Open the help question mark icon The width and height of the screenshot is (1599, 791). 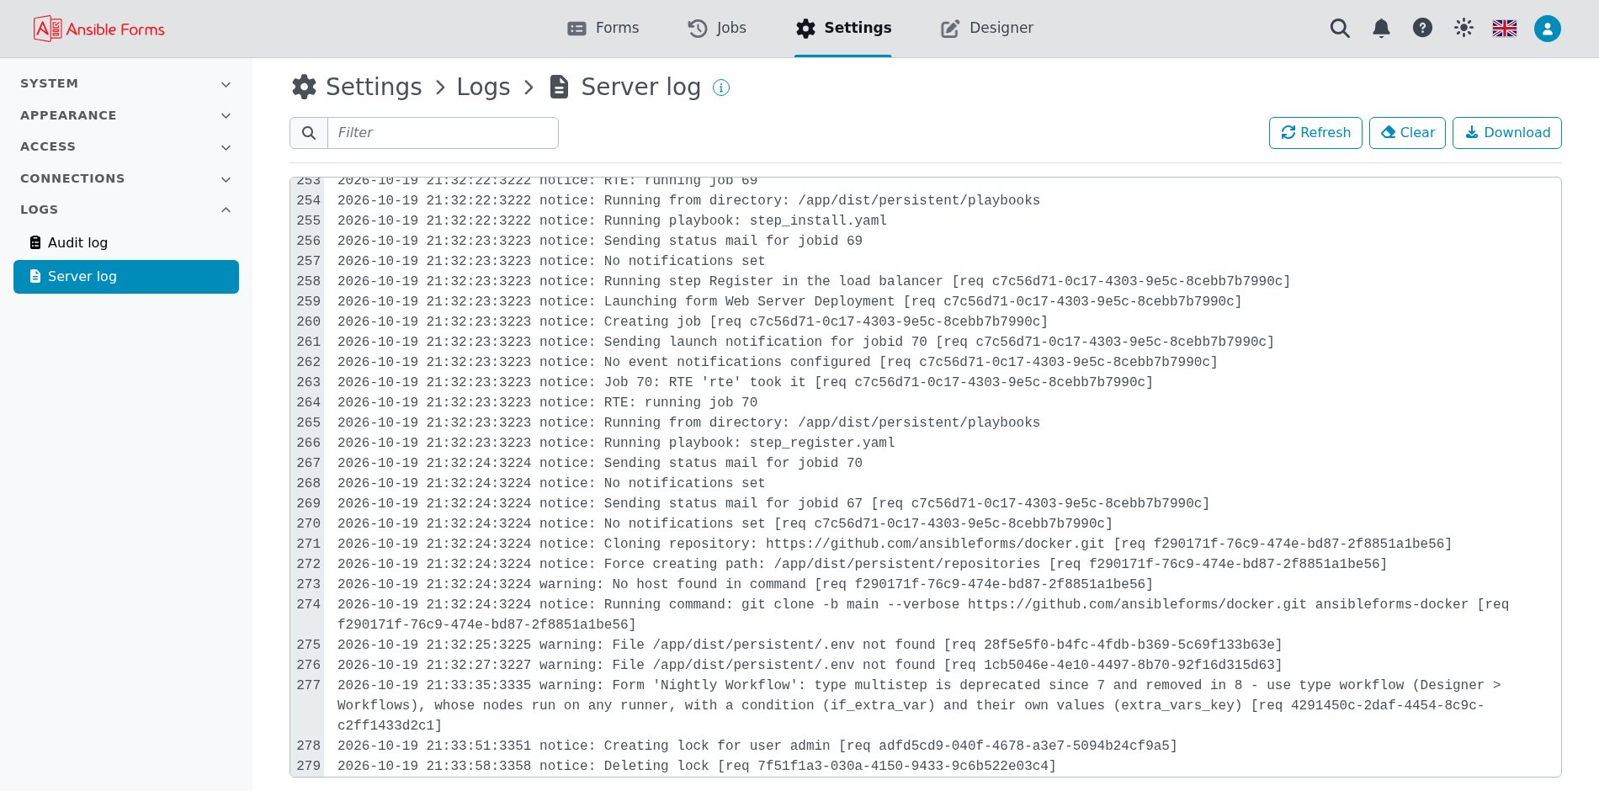[x=1422, y=29]
